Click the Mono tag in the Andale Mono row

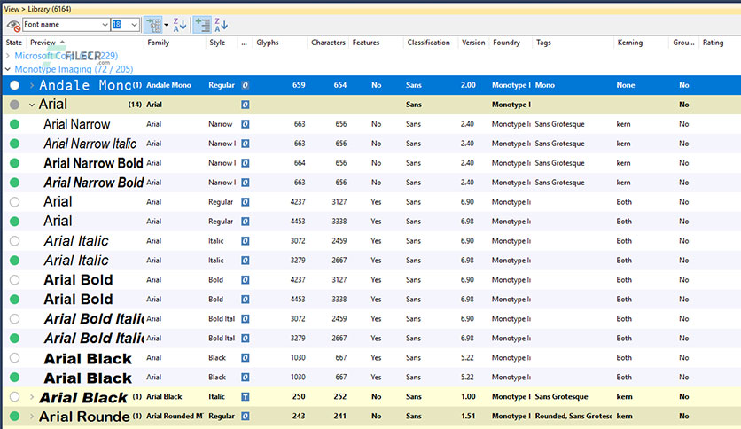pyautogui.click(x=545, y=85)
